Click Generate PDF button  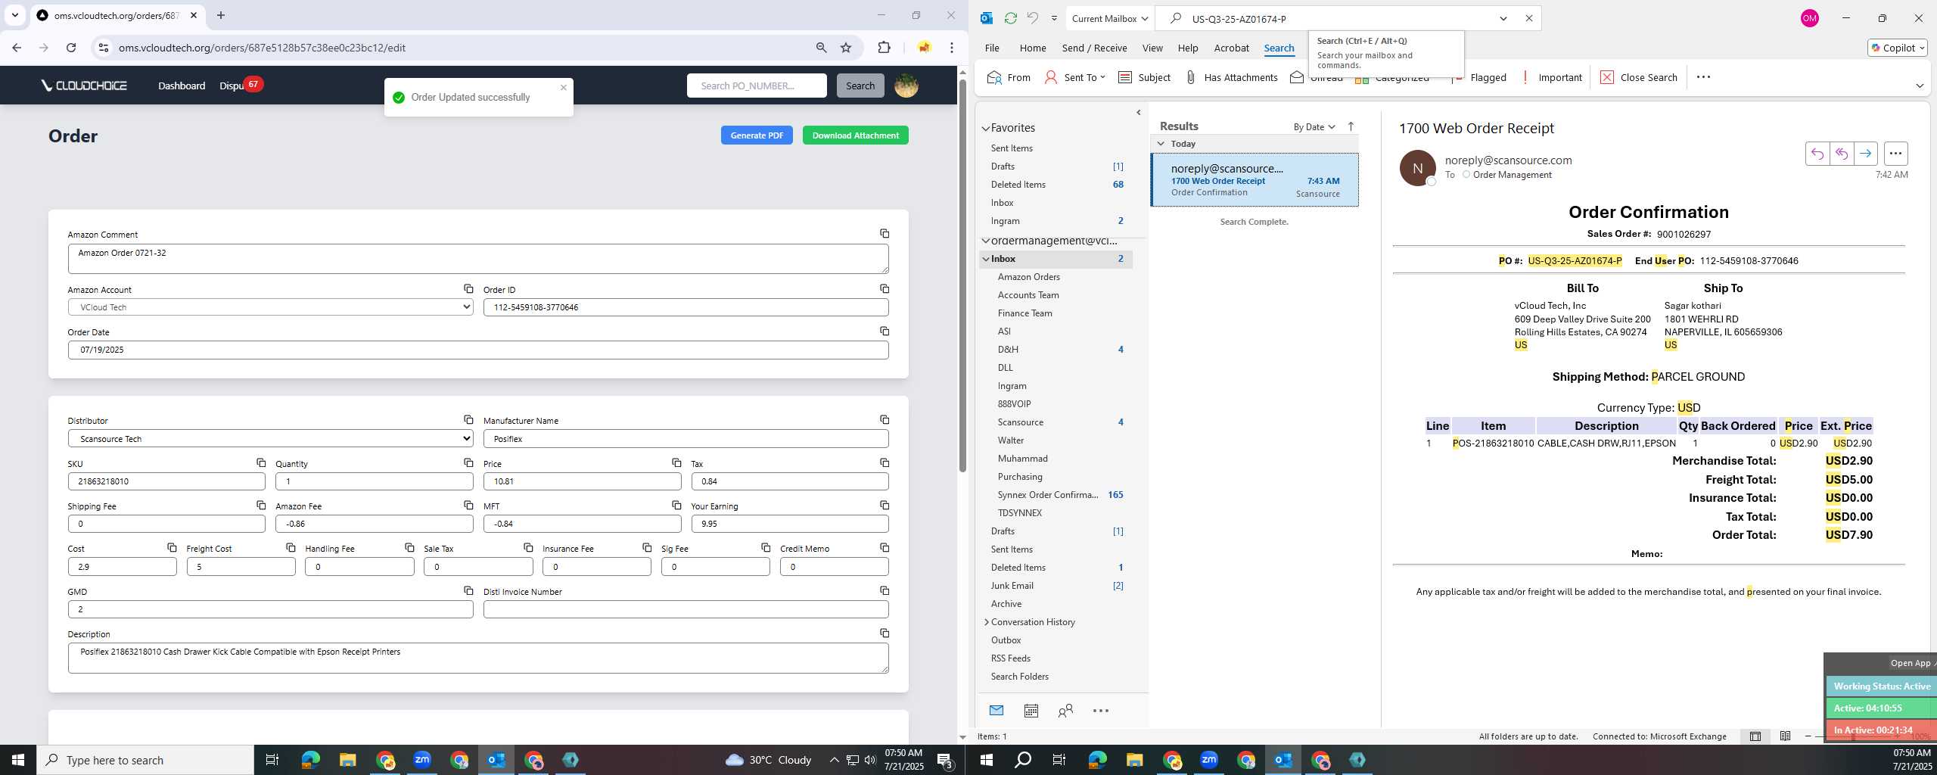click(x=757, y=135)
